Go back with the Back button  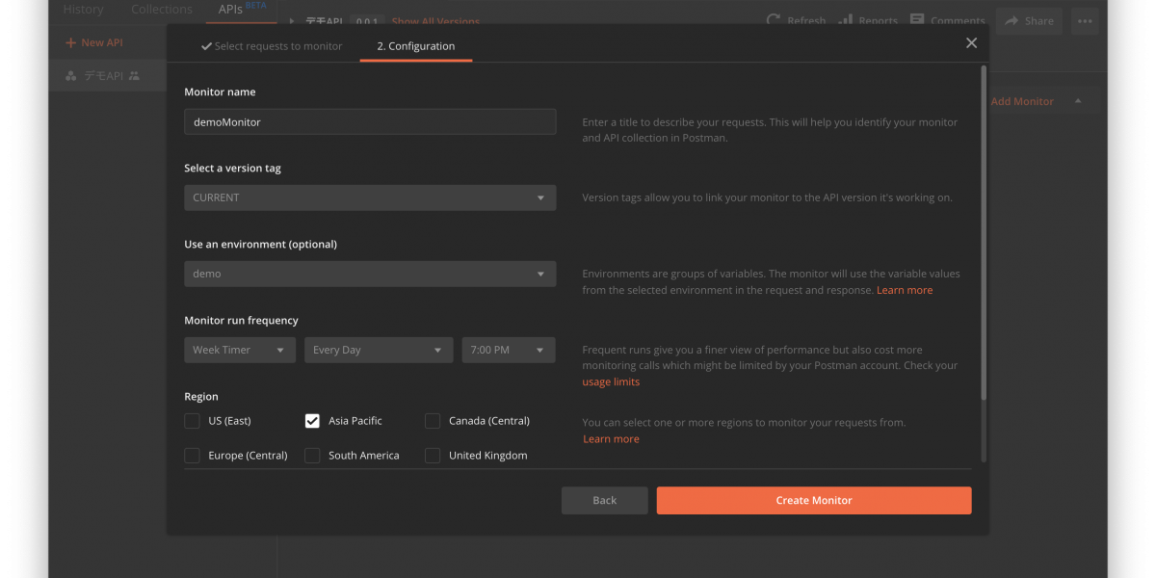[x=604, y=500]
